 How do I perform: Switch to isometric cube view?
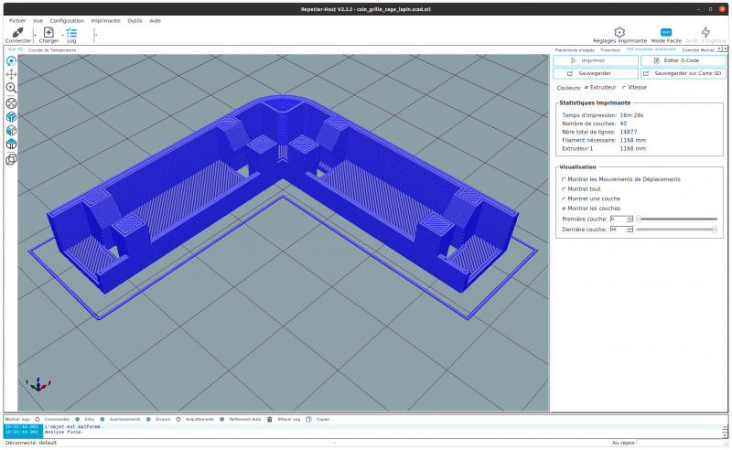(x=11, y=117)
